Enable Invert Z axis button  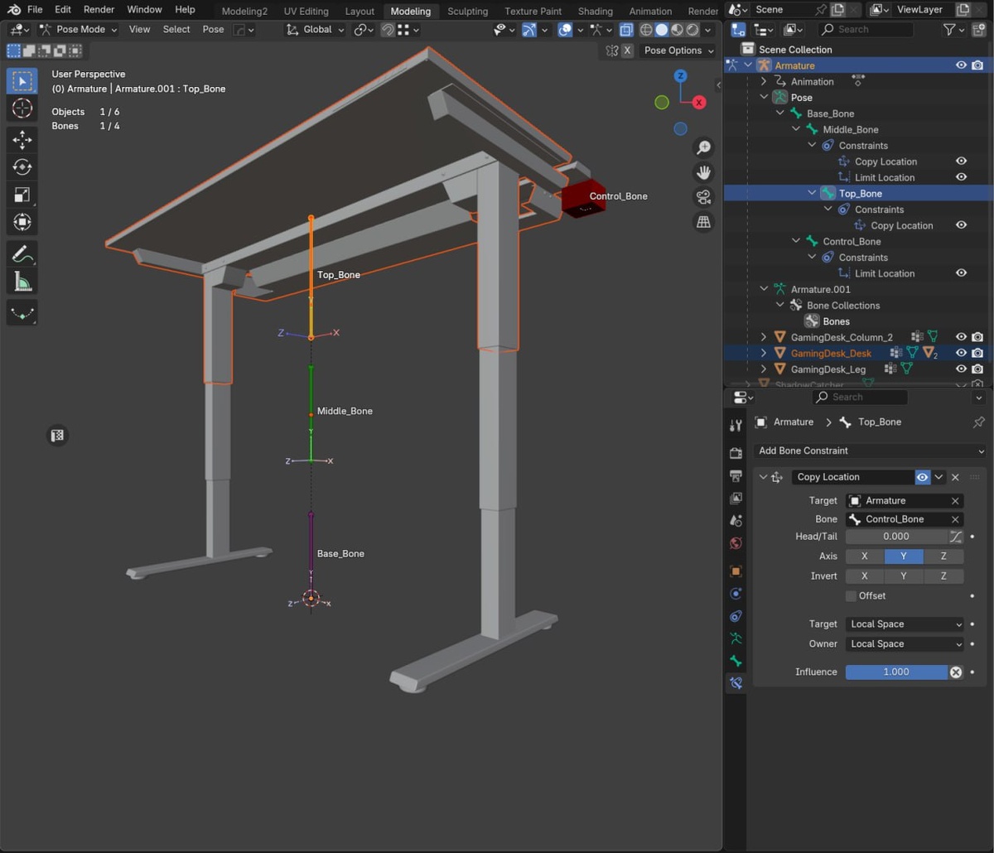pyautogui.click(x=943, y=576)
